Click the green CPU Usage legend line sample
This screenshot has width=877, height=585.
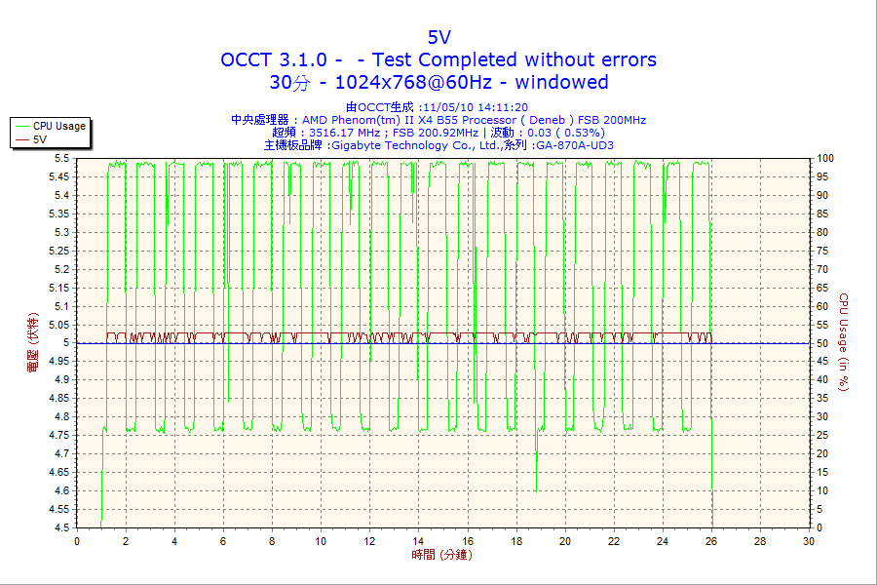(x=21, y=127)
